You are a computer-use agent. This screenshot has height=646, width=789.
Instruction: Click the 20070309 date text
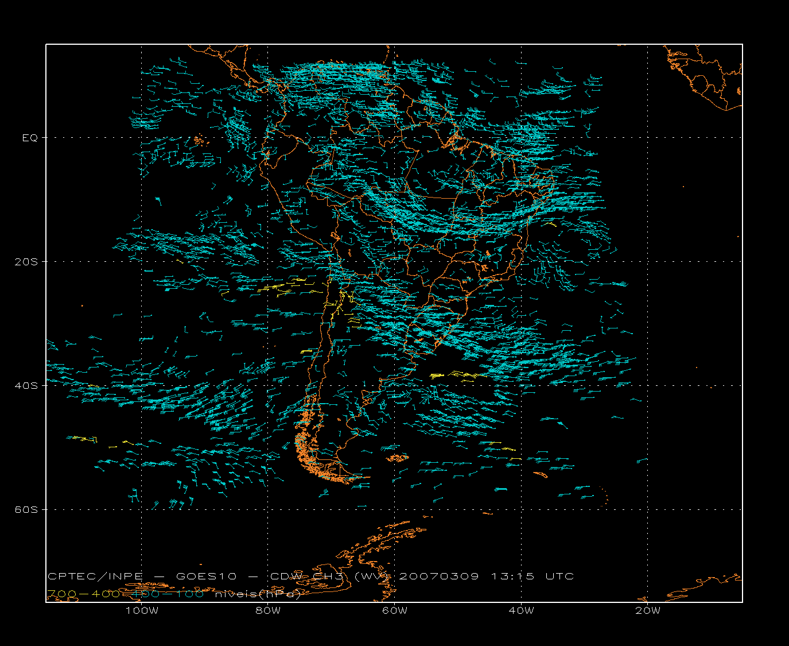pyautogui.click(x=438, y=576)
